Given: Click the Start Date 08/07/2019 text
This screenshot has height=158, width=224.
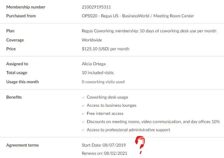Looking at the screenshot, I should click(x=104, y=145).
